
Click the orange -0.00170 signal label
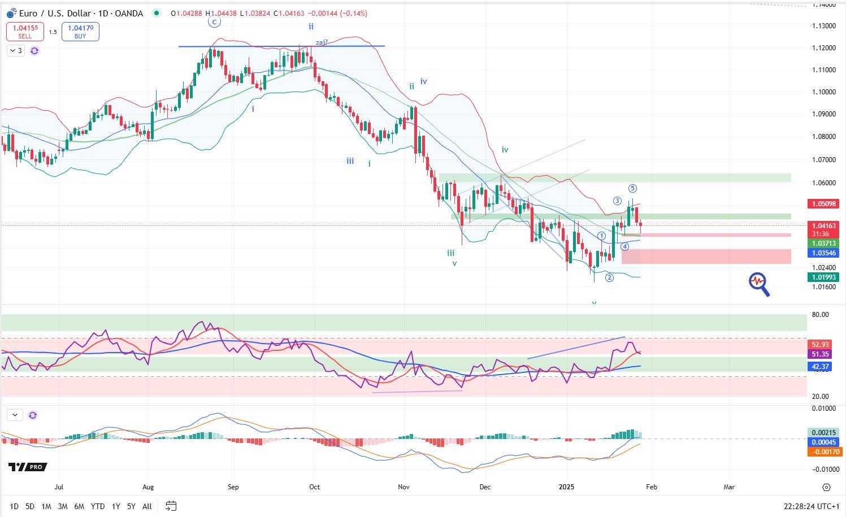point(824,451)
